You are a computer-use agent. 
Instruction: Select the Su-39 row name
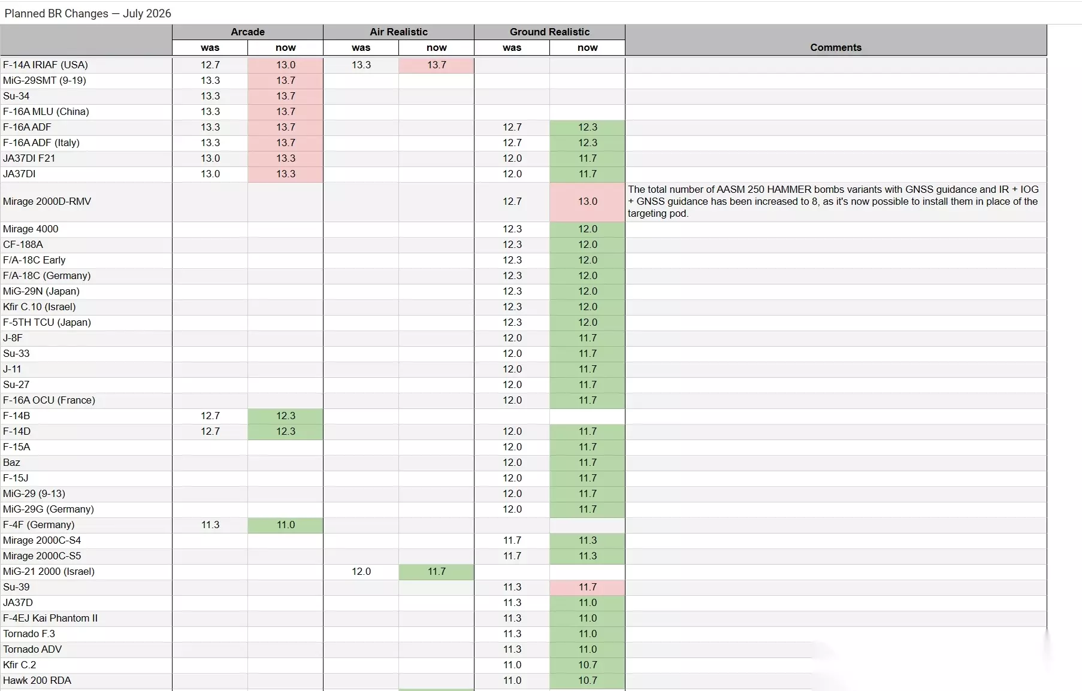click(16, 587)
